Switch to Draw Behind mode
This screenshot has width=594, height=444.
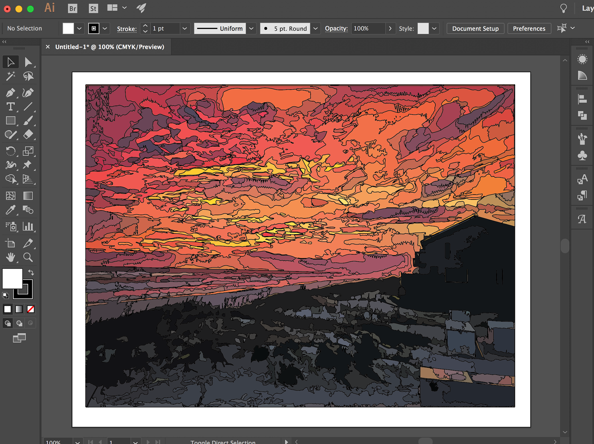click(x=19, y=323)
